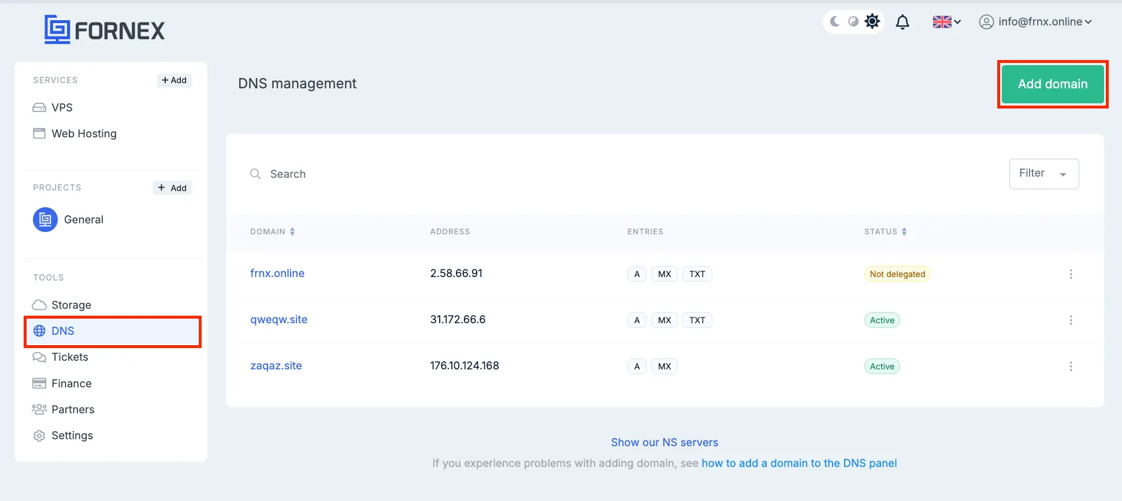The width and height of the screenshot is (1122, 501).
Task: Add a new service
Action: pos(174,80)
